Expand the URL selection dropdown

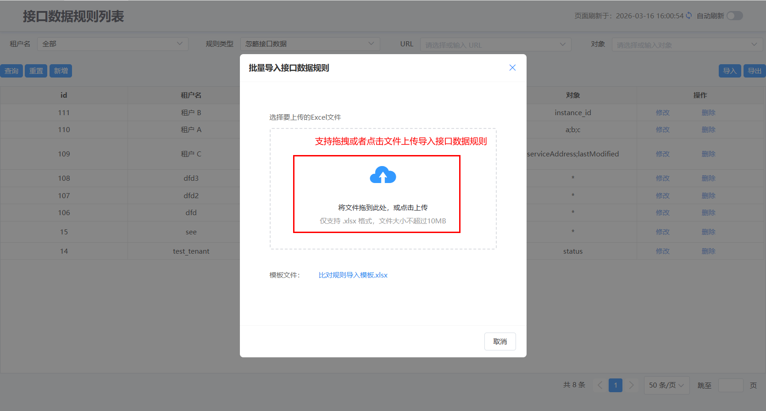pos(495,44)
